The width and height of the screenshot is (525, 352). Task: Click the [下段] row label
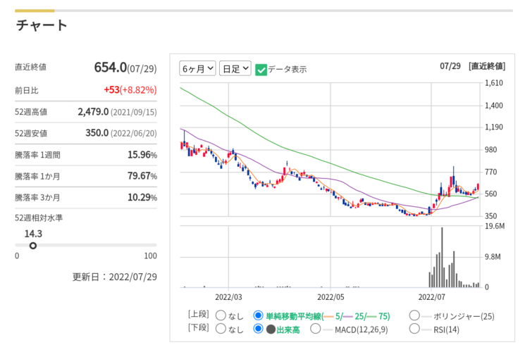tap(198, 327)
